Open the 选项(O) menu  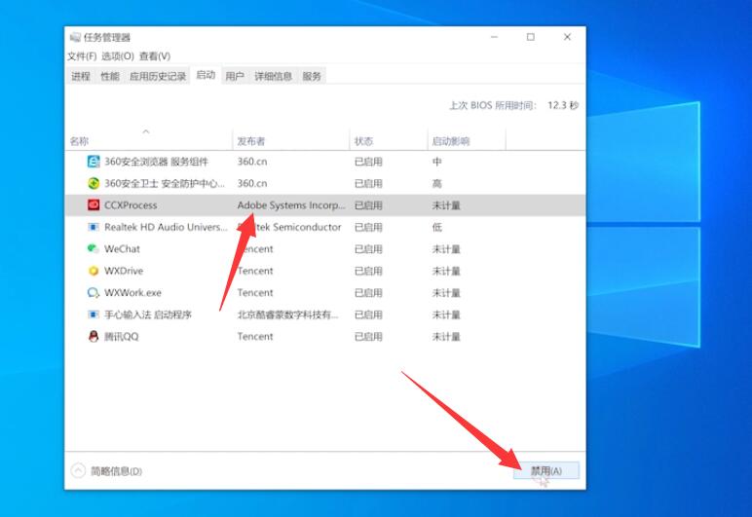pos(118,56)
